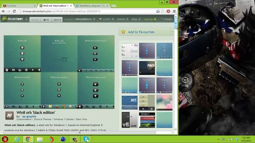Open the Start Orbs category link
This screenshot has width=255, height=143.
[x=81, y=119]
